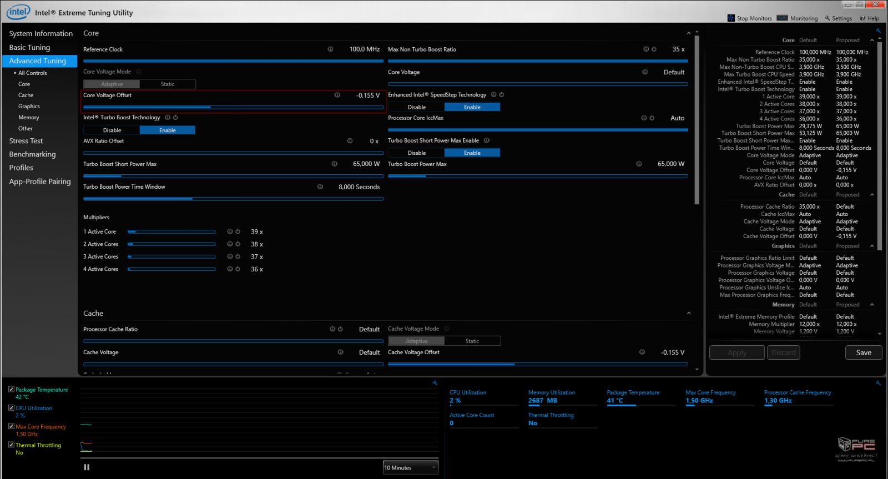Viewport: 888px width, 479px height.
Task: Go to Basic Tuning in sidebar
Action: click(x=29, y=48)
